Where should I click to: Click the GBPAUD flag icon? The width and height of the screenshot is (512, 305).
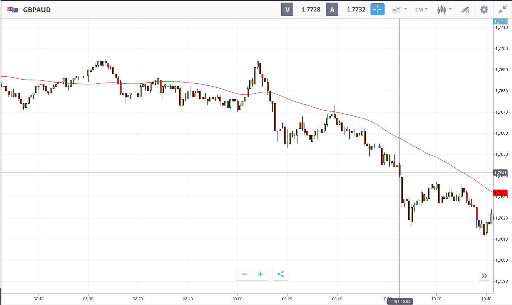[x=13, y=10]
